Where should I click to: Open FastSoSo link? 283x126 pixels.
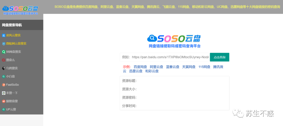(x=13, y=85)
